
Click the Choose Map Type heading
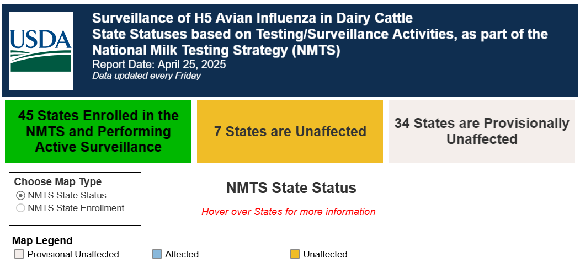pyautogui.click(x=58, y=182)
